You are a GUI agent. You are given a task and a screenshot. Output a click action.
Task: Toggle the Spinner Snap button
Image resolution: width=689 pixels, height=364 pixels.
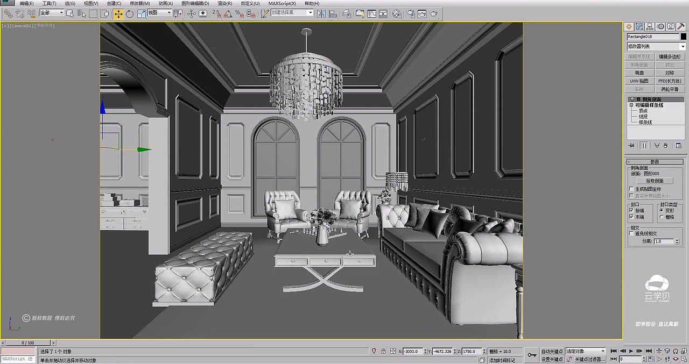(250, 13)
